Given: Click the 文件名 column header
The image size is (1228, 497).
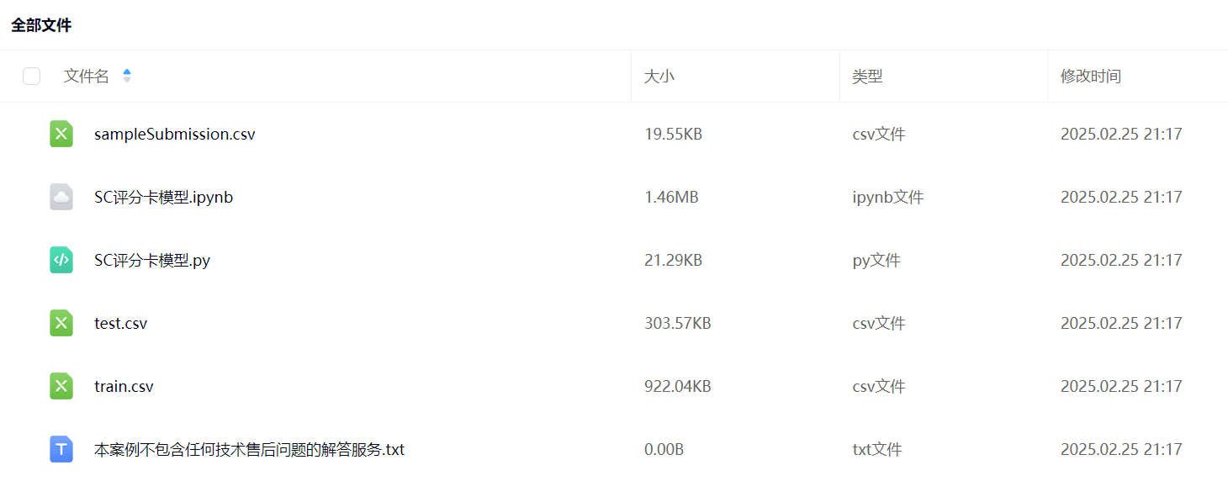Looking at the screenshot, I should (x=87, y=76).
